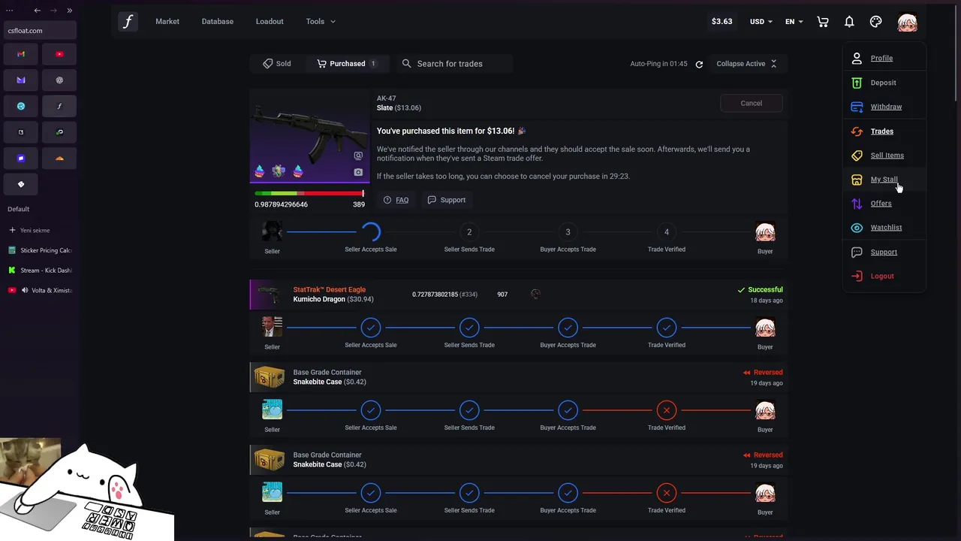This screenshot has height=541, width=961.
Task: Open purple mail pinned shortcut in sidebar
Action: click(x=21, y=80)
